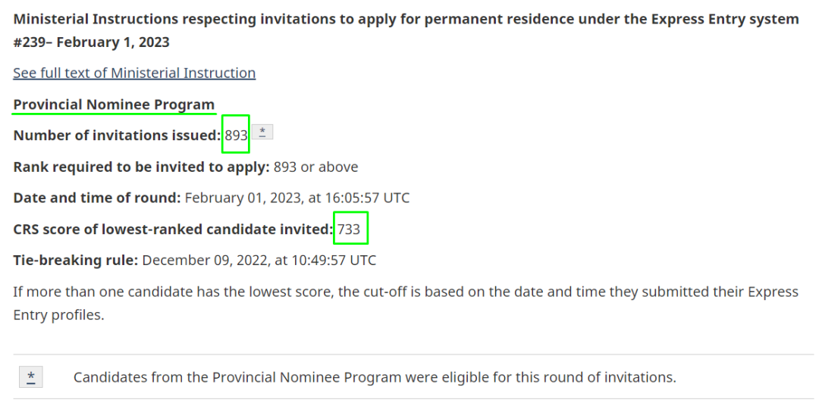Click the "Entry profiles." ending text
This screenshot has height=406, width=819.
point(58,315)
